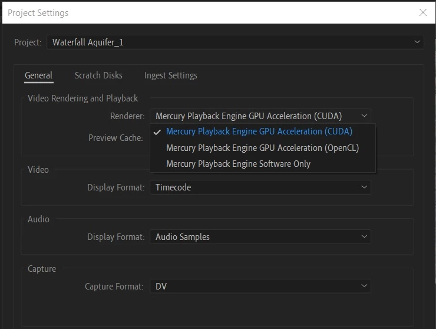
Task: Click the chevron on the Project dropdown
Action: tap(417, 42)
